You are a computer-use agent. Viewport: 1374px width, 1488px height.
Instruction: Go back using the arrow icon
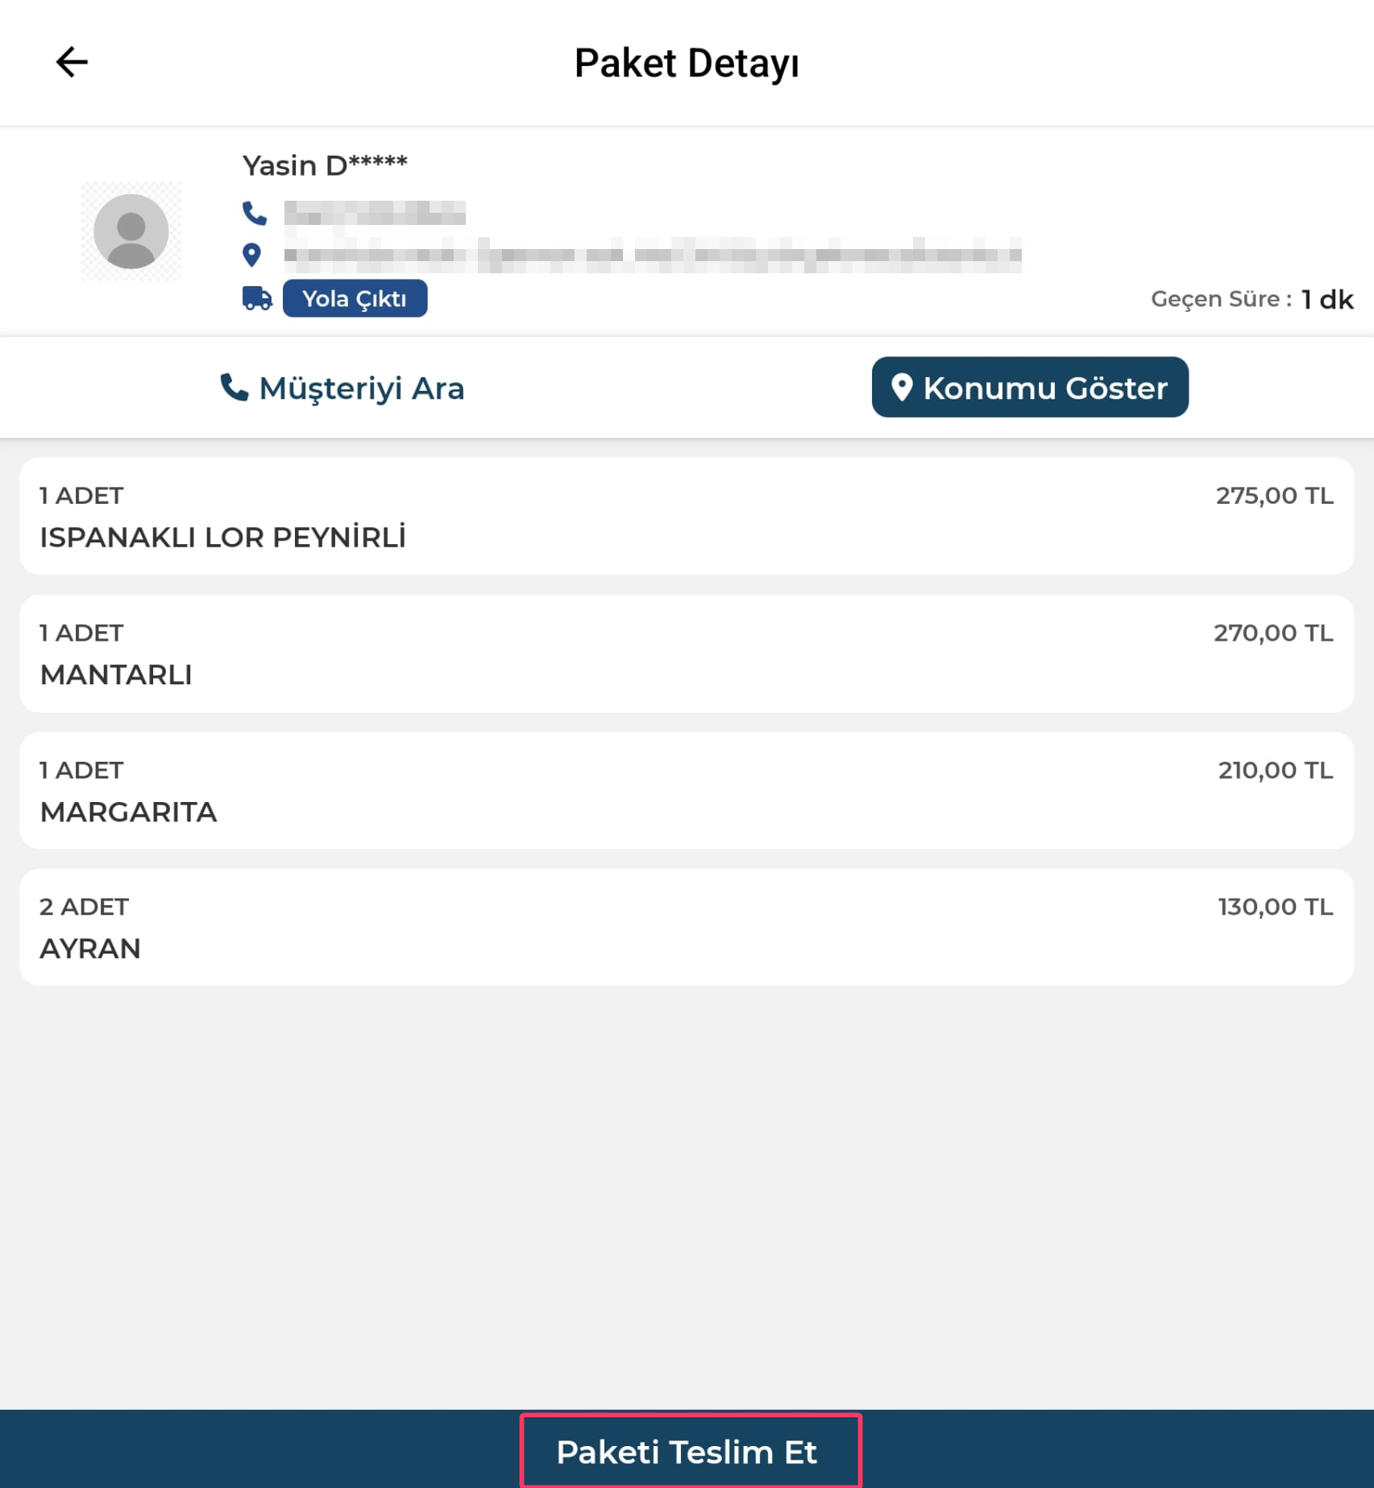(72, 62)
